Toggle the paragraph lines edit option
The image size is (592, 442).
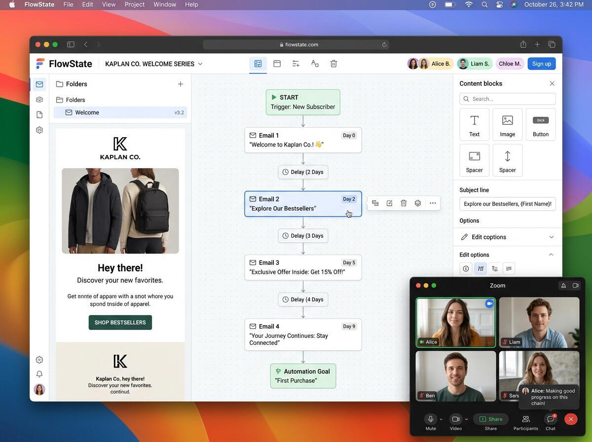[509, 269]
